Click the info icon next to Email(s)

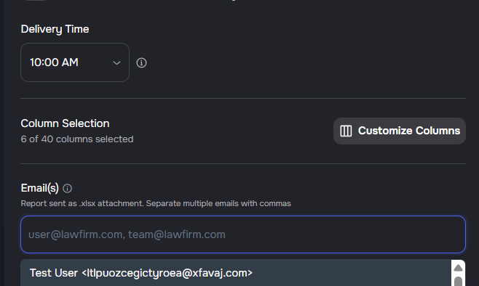[x=67, y=188]
